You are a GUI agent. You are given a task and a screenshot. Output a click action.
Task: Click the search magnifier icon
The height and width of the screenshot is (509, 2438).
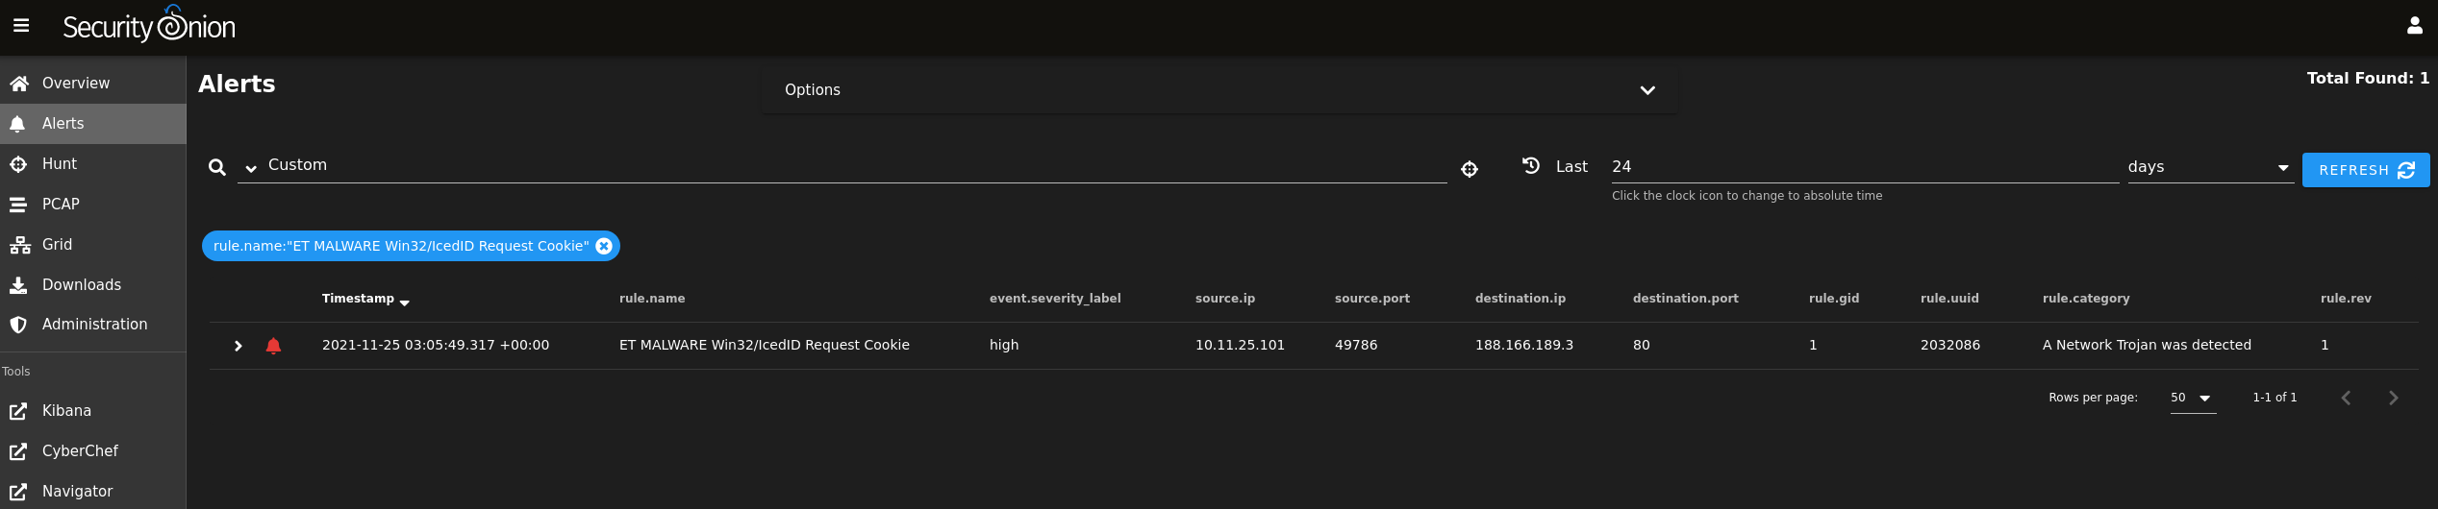click(217, 168)
